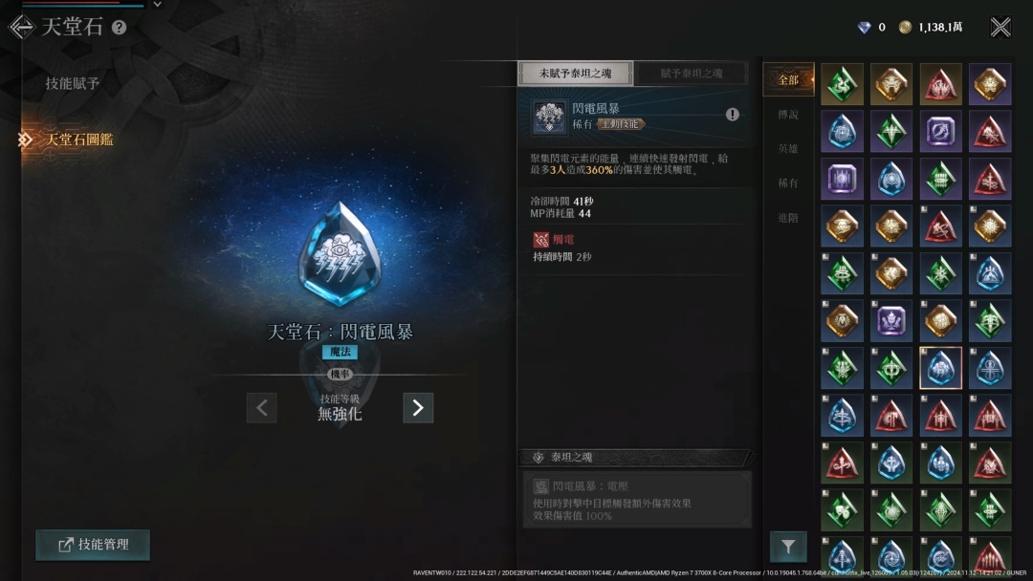Filter stones by 傳說 rarity
This screenshot has height=581, width=1033.
click(x=788, y=115)
